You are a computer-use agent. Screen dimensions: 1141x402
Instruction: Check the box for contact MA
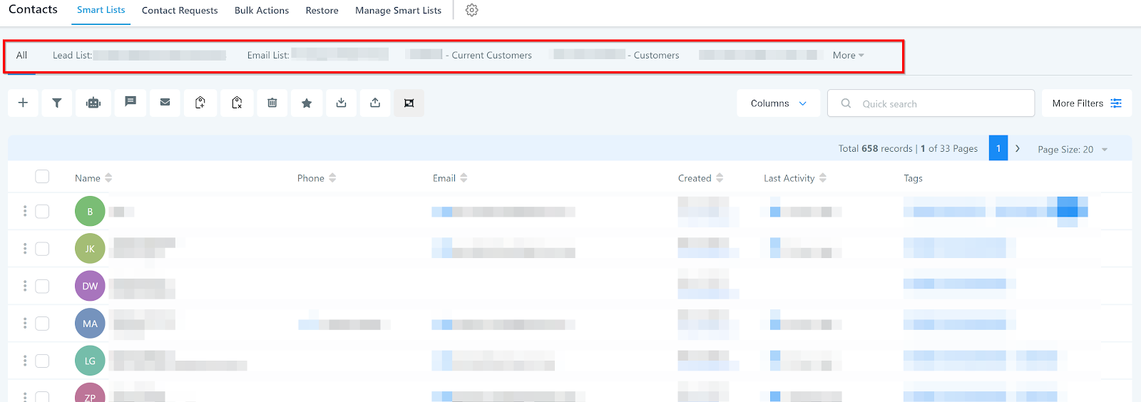[42, 323]
